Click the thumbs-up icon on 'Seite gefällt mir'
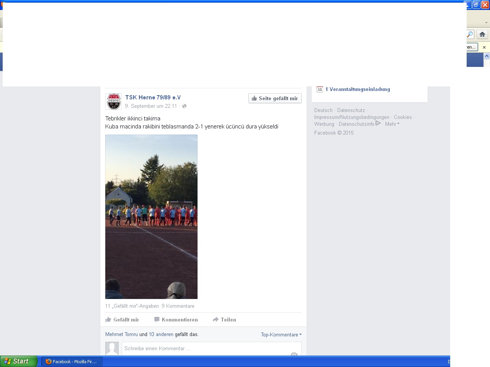The height and width of the screenshot is (367, 490). [x=254, y=98]
